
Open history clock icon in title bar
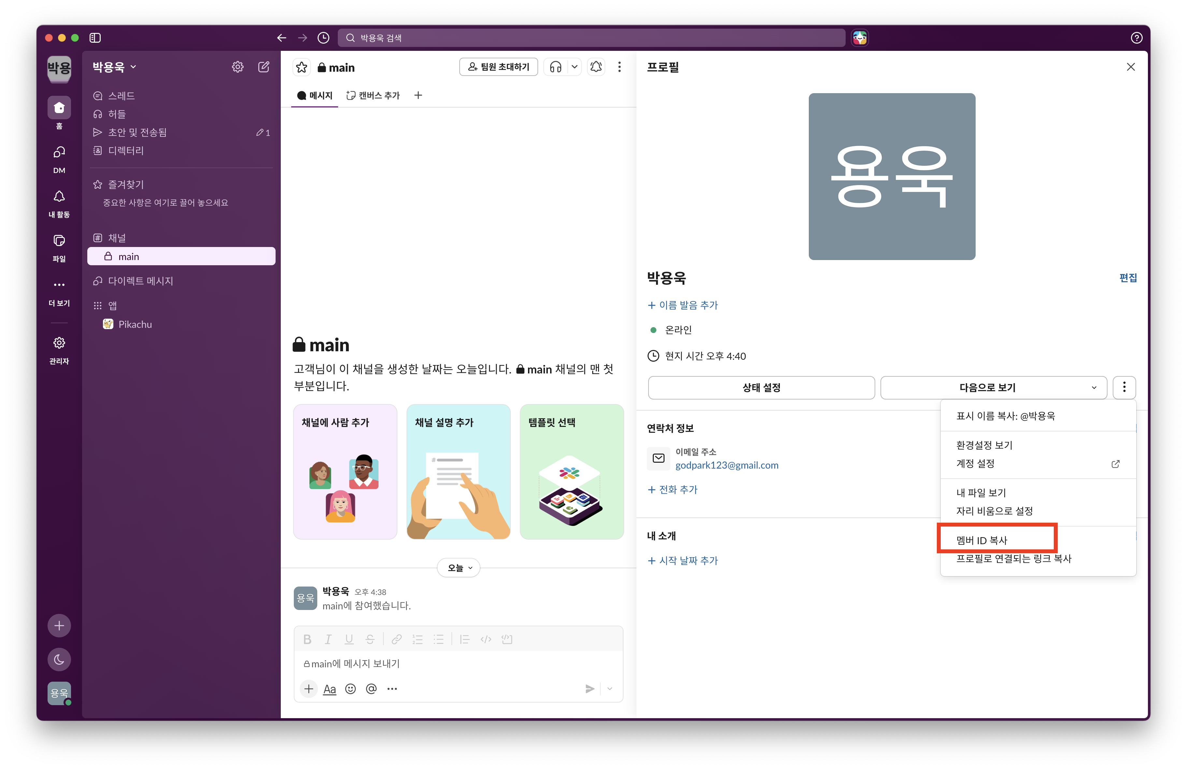pos(323,37)
